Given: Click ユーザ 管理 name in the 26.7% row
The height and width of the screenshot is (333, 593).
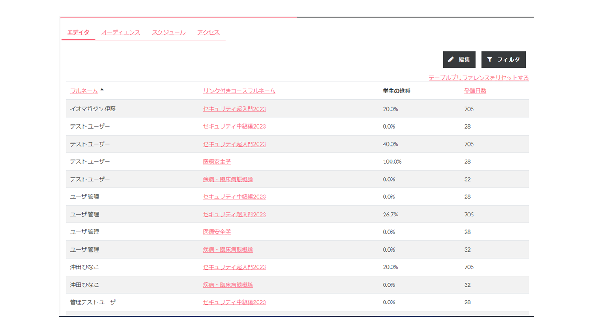Looking at the screenshot, I should 84,215.
